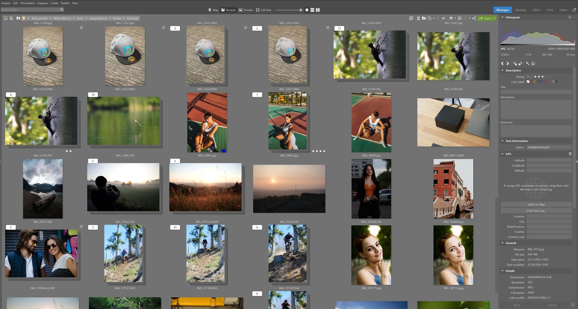Go to previous image arrow in side panel

(502, 64)
